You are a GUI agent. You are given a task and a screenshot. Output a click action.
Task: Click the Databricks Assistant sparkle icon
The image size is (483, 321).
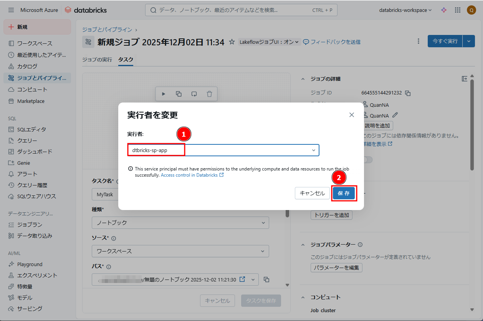pos(444,10)
